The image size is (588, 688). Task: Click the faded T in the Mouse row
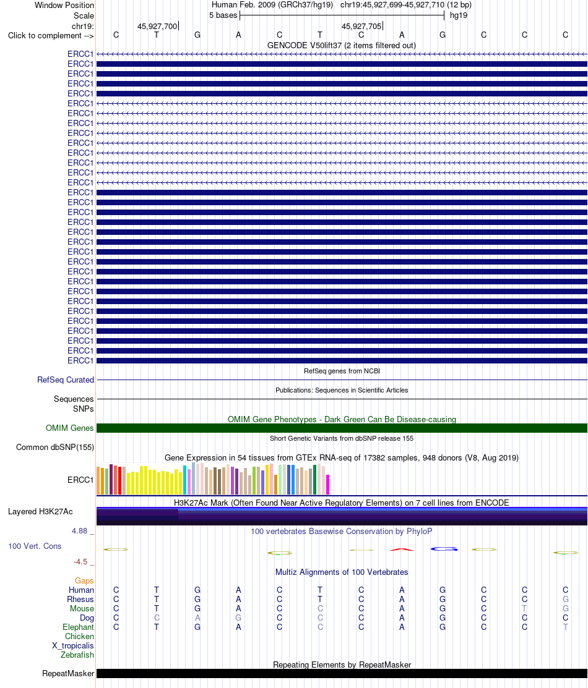click(524, 609)
